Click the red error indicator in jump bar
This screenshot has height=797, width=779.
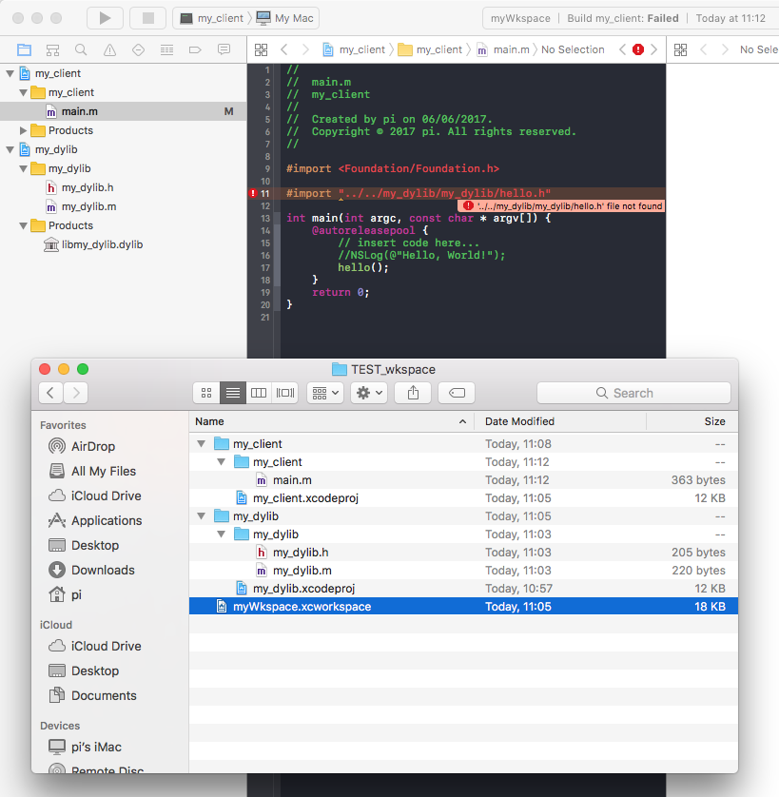click(638, 49)
